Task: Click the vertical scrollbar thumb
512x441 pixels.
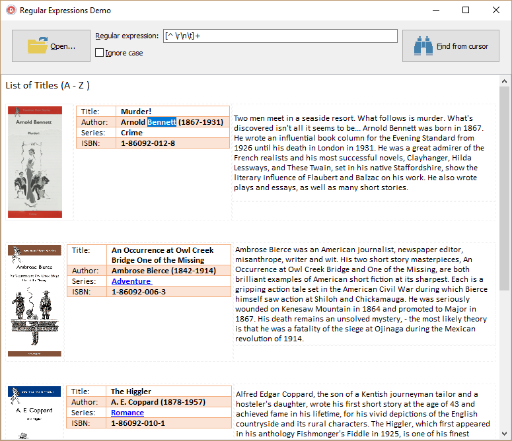Action: [505, 188]
